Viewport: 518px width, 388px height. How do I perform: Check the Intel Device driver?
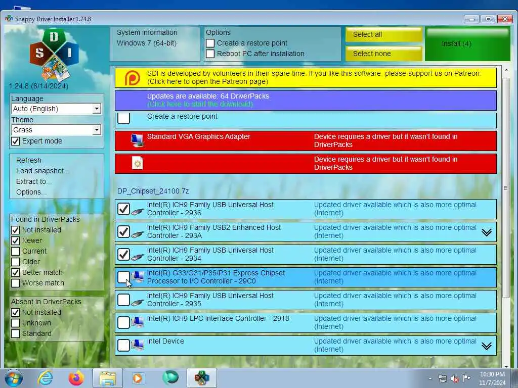click(123, 346)
